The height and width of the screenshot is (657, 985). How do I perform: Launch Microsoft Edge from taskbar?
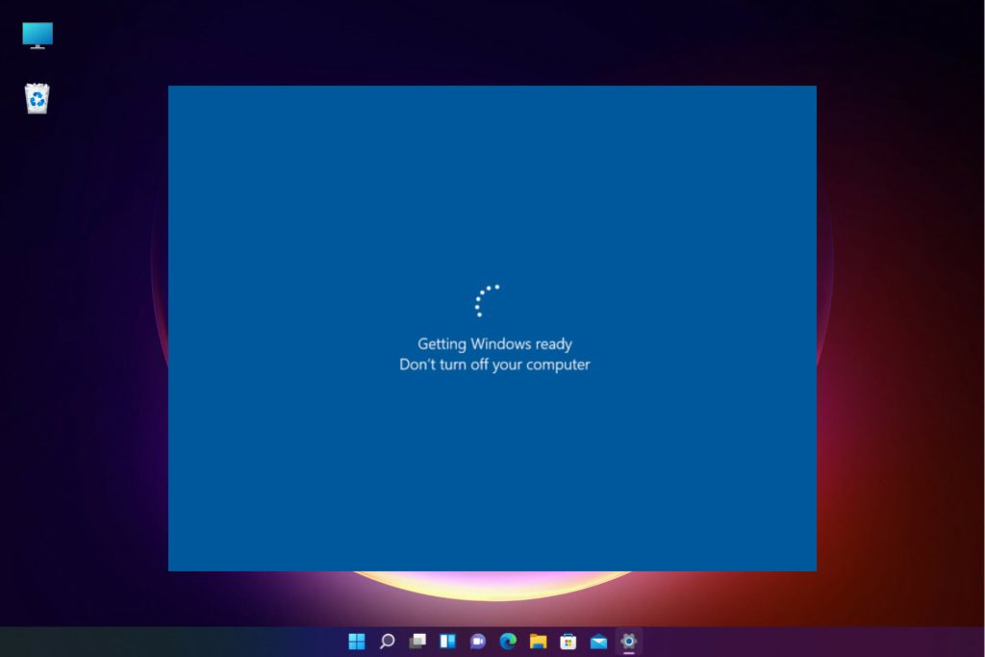click(508, 641)
